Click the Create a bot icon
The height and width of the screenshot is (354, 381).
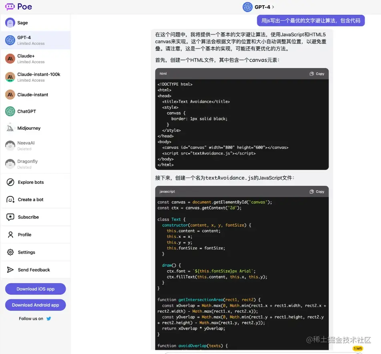(10, 199)
